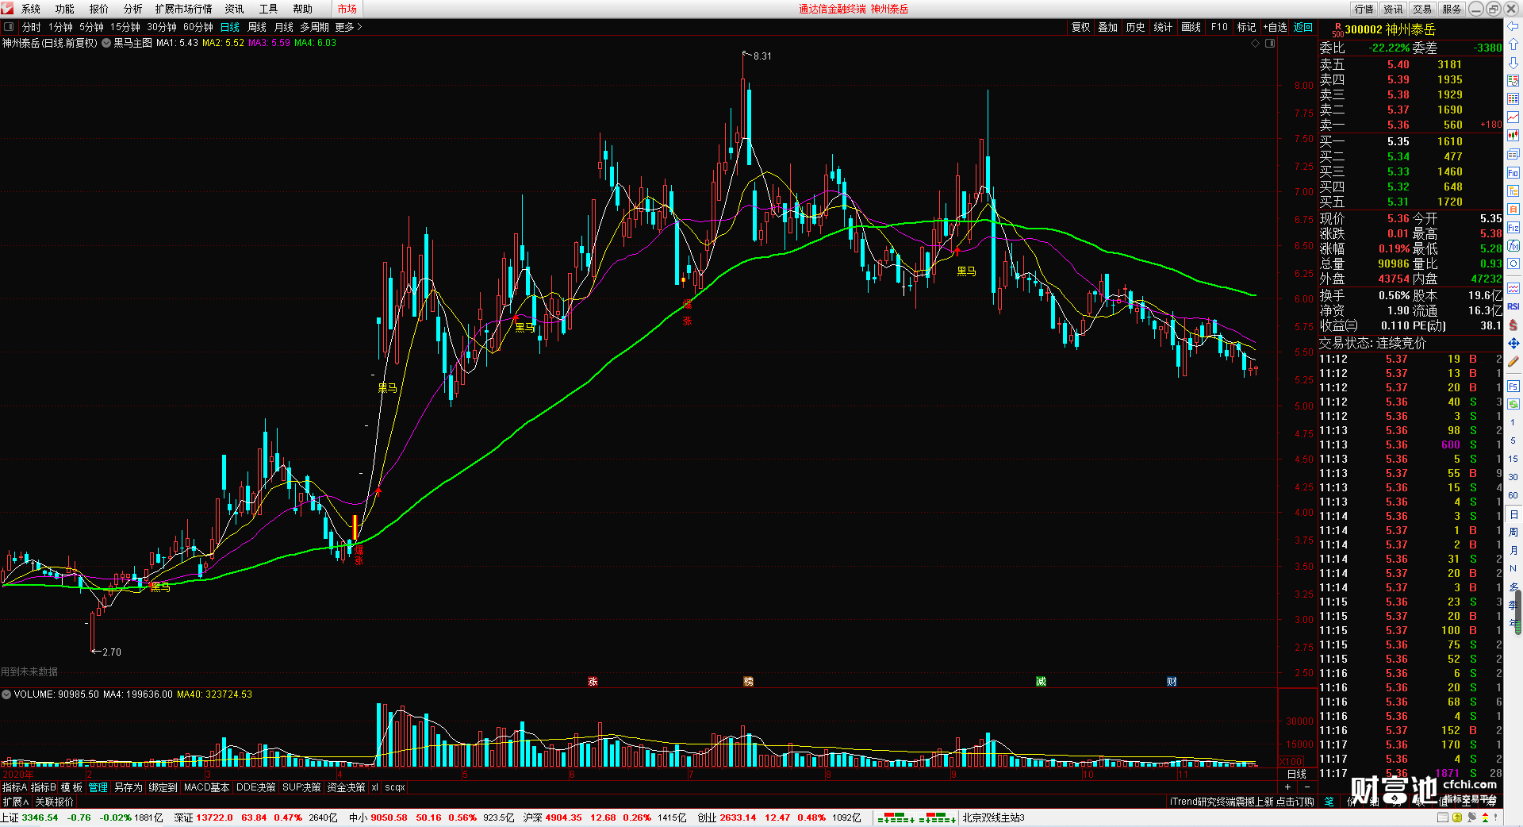This screenshot has height=827, width=1523.
Task: Click the 返回 return button
Action: pyautogui.click(x=1303, y=27)
